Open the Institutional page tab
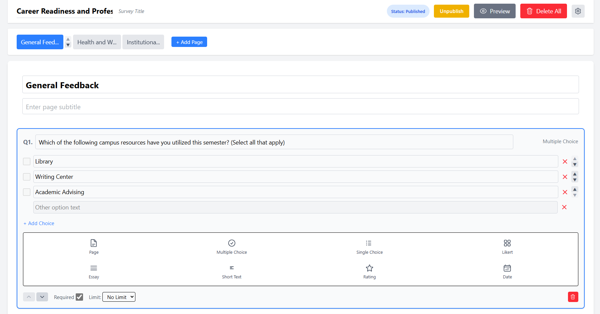Image resolution: width=600 pixels, height=314 pixels. pyautogui.click(x=143, y=42)
